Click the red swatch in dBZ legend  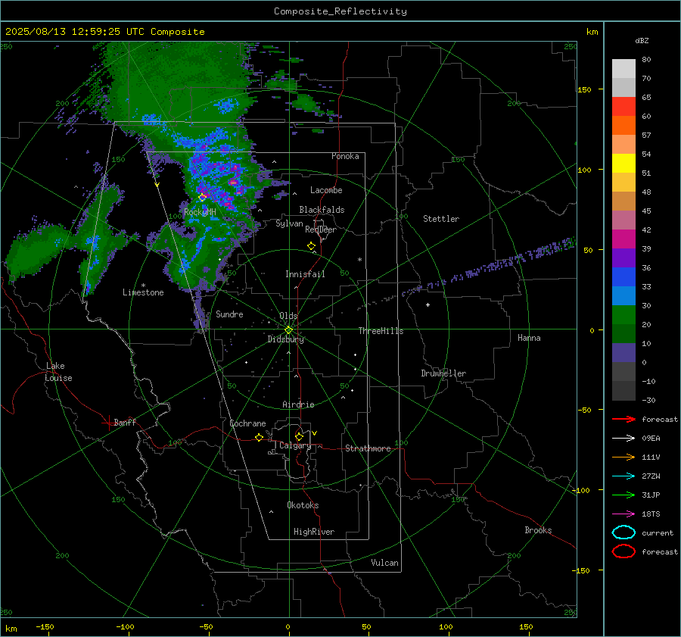(623, 106)
